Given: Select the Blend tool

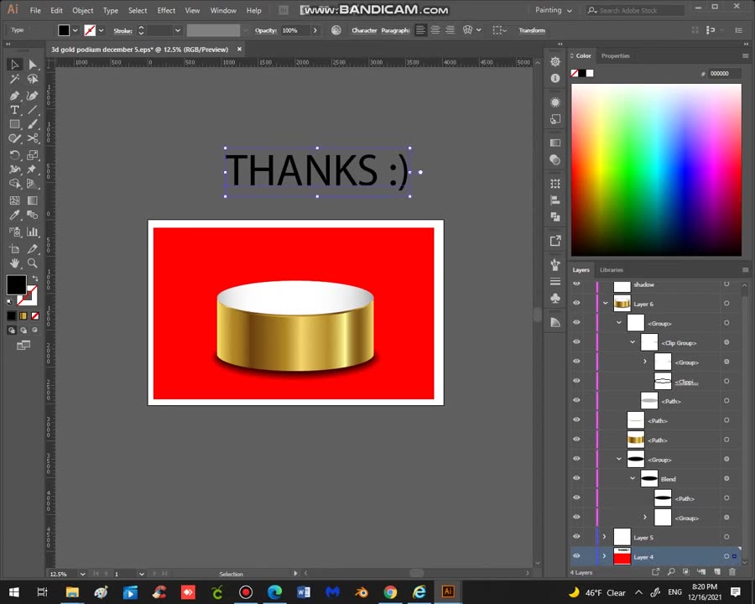Looking at the screenshot, I should tap(32, 215).
